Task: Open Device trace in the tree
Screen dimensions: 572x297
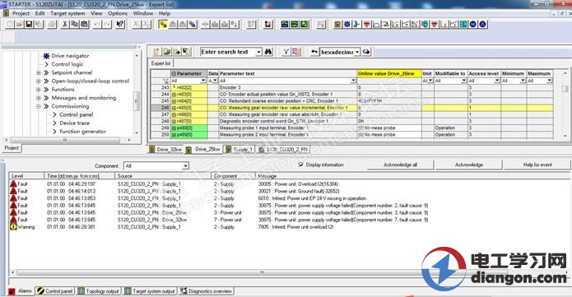Action: tap(74, 123)
